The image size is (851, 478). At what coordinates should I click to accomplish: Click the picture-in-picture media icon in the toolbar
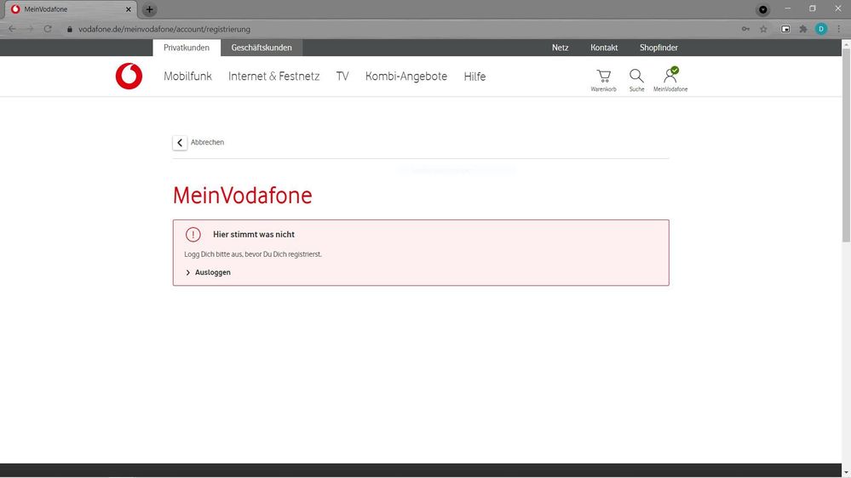click(x=785, y=29)
